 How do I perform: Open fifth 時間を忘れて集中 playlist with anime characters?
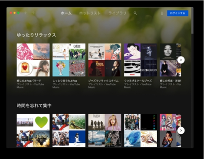coord(170,130)
